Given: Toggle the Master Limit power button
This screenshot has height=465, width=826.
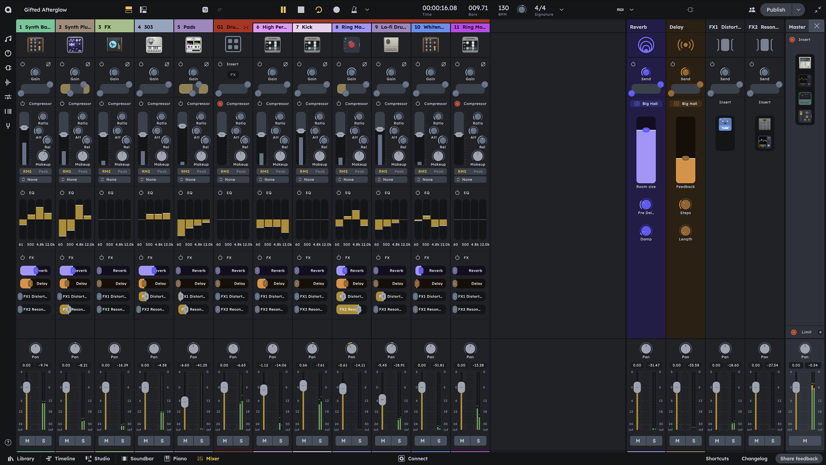Looking at the screenshot, I should [x=794, y=332].
